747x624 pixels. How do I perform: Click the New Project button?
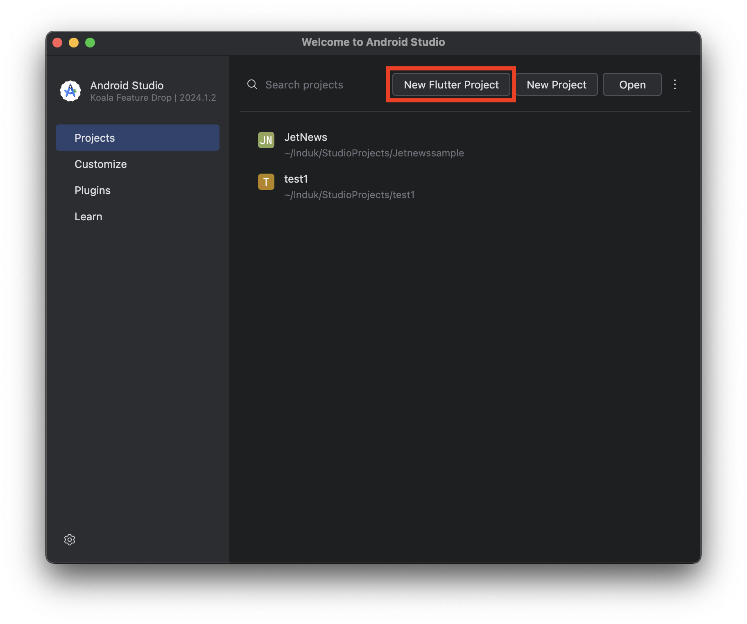(556, 84)
